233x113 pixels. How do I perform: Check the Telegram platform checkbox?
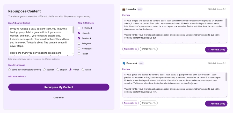(x=79, y=44)
